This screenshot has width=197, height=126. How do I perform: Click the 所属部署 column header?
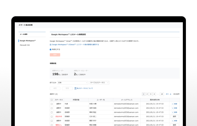coord(76,100)
